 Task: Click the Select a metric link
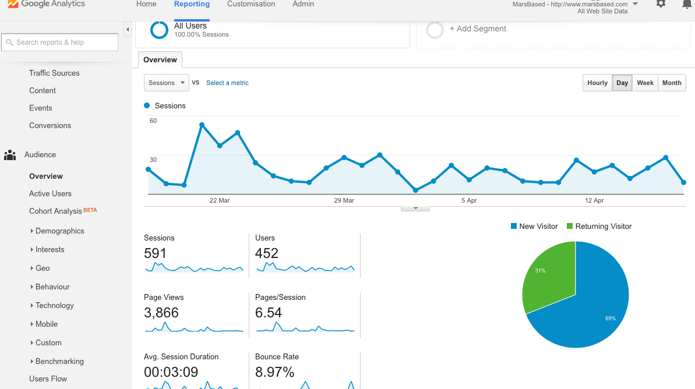click(227, 83)
